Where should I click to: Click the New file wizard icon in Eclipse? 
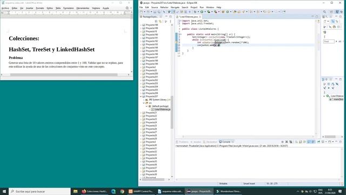tap(141, 12)
